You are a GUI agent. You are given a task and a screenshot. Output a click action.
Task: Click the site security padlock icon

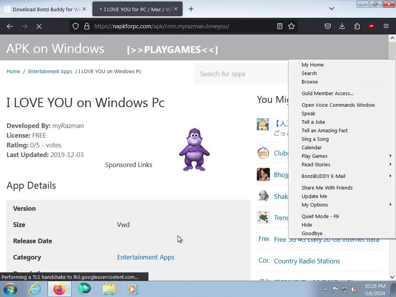[x=87, y=26]
